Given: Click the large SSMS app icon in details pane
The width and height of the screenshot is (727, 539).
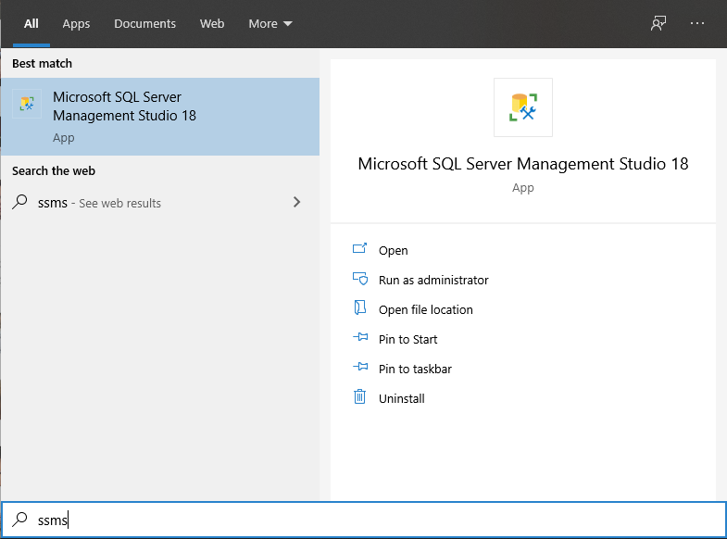Looking at the screenshot, I should click(x=523, y=107).
